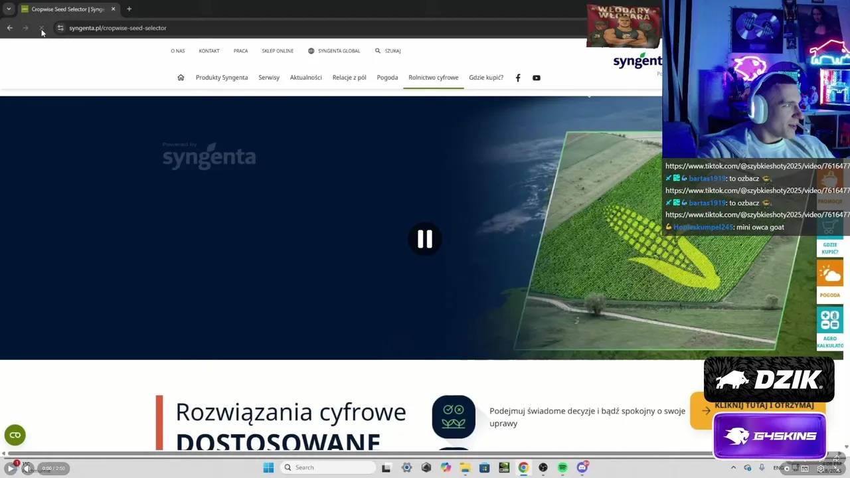This screenshot has width=850, height=478.
Task: Stop loading the page with X button
Action: click(x=41, y=28)
